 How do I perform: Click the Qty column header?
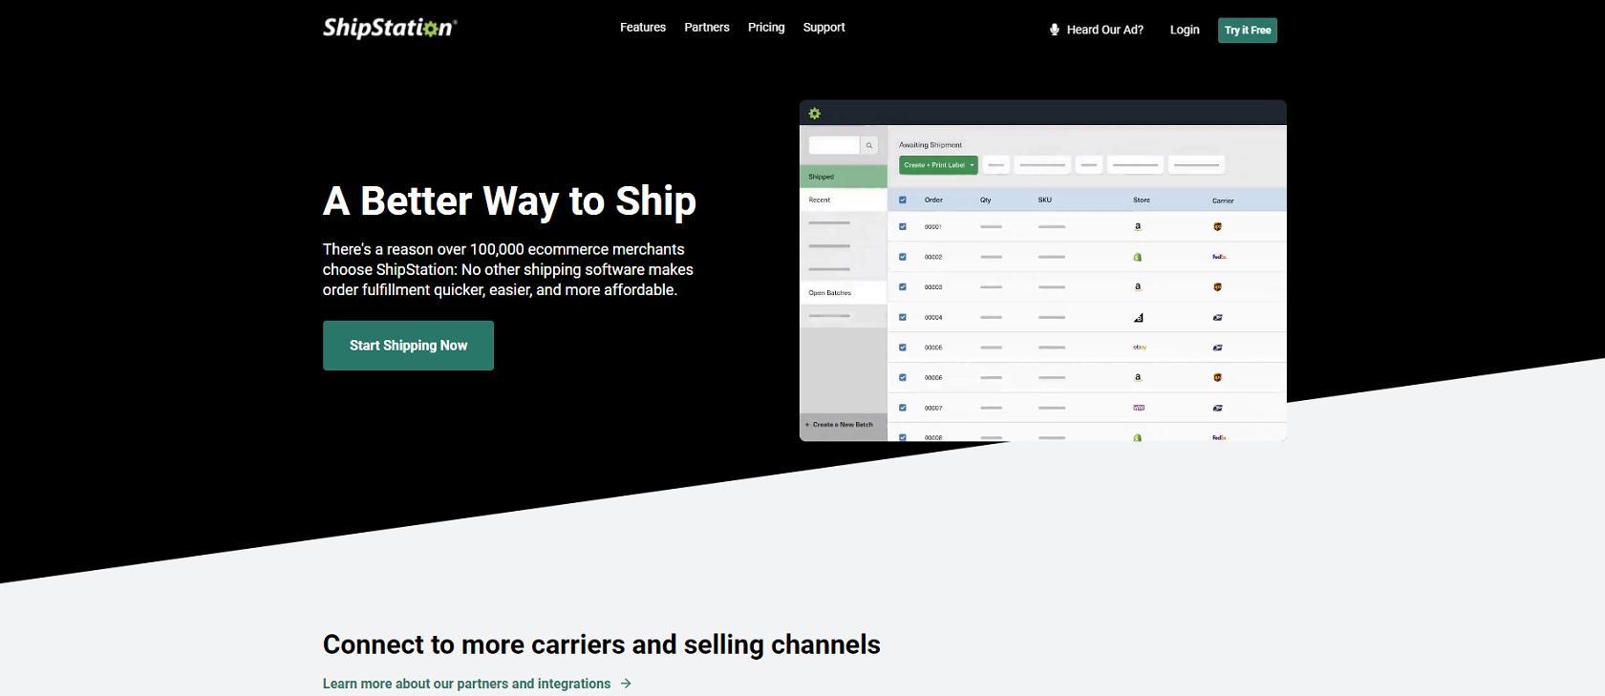[986, 200]
